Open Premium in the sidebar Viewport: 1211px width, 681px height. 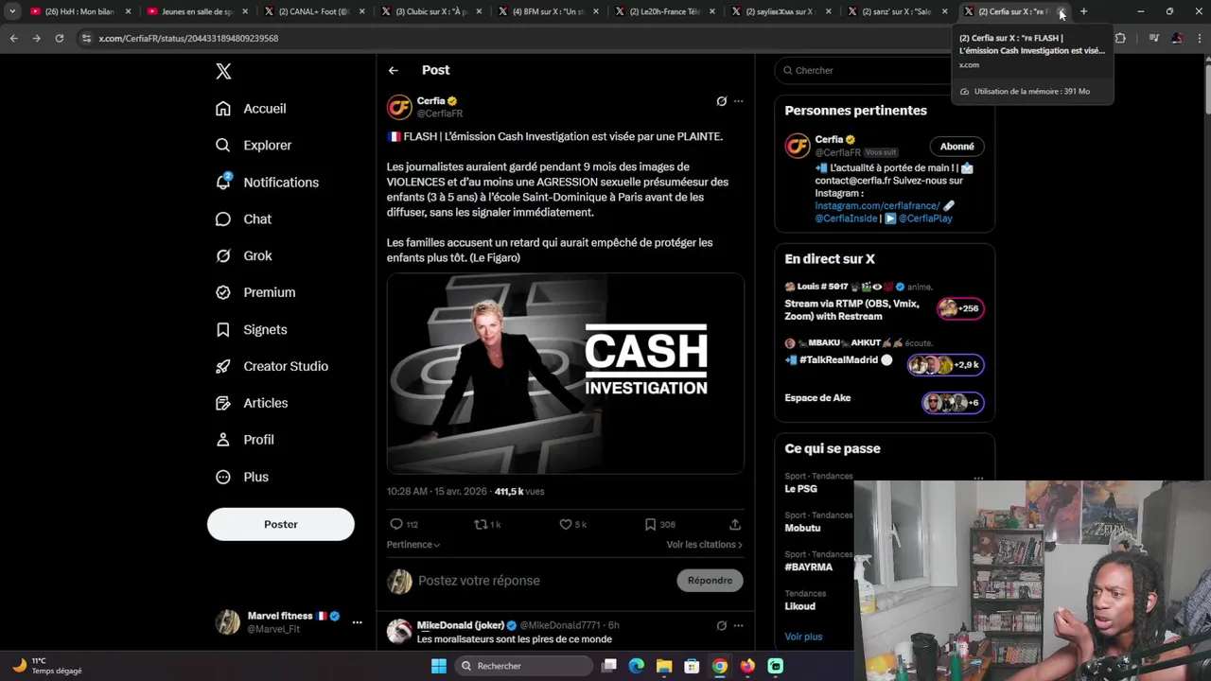(x=255, y=293)
